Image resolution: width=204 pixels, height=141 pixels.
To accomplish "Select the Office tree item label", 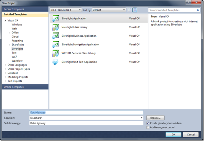I will pyautogui.click(x=15, y=33).
